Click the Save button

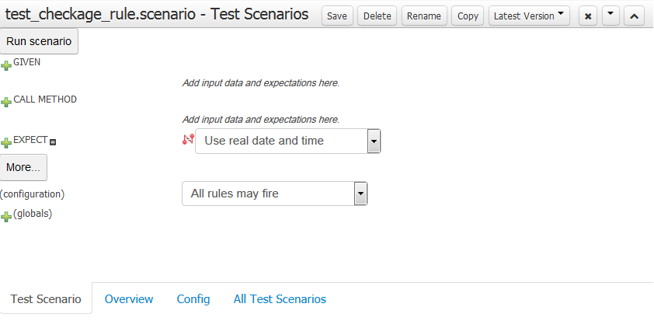(337, 16)
